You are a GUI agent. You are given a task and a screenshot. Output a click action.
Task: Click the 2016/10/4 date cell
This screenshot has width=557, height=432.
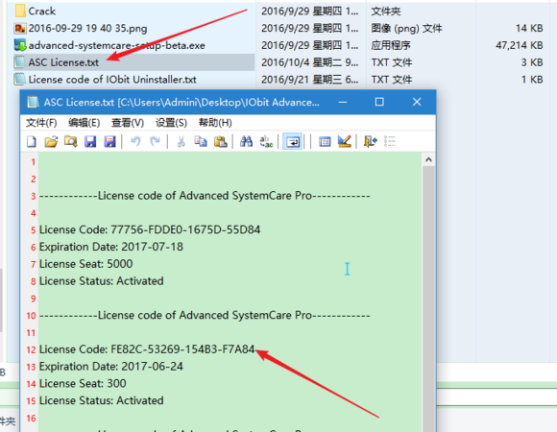310,62
